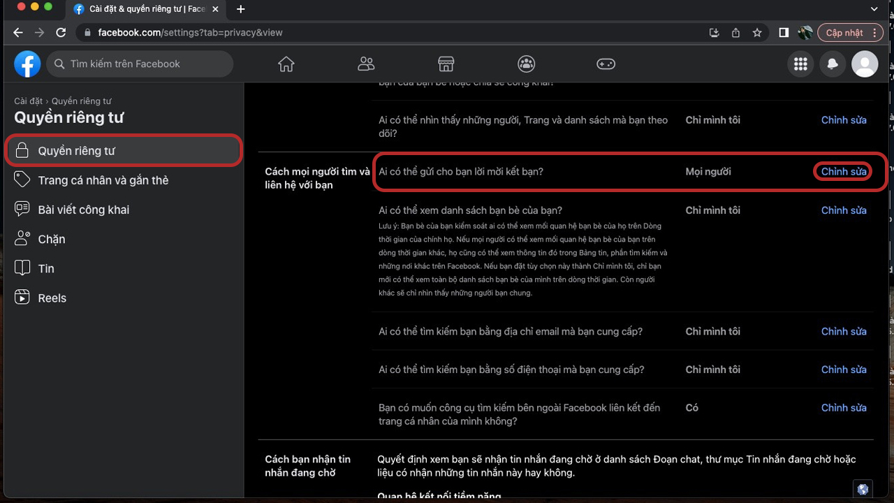Image resolution: width=894 pixels, height=503 pixels.
Task: Open the Home feed icon
Action: click(286, 64)
